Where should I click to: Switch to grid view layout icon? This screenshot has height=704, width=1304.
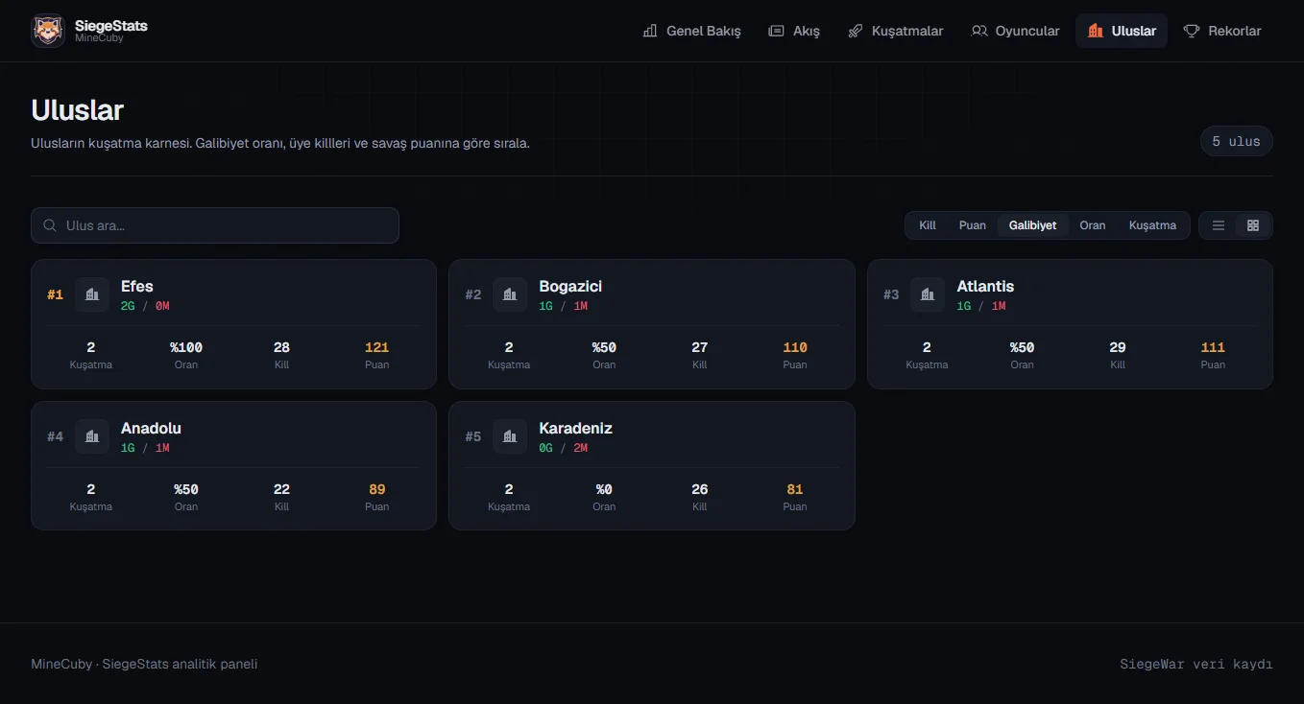pyautogui.click(x=1253, y=225)
